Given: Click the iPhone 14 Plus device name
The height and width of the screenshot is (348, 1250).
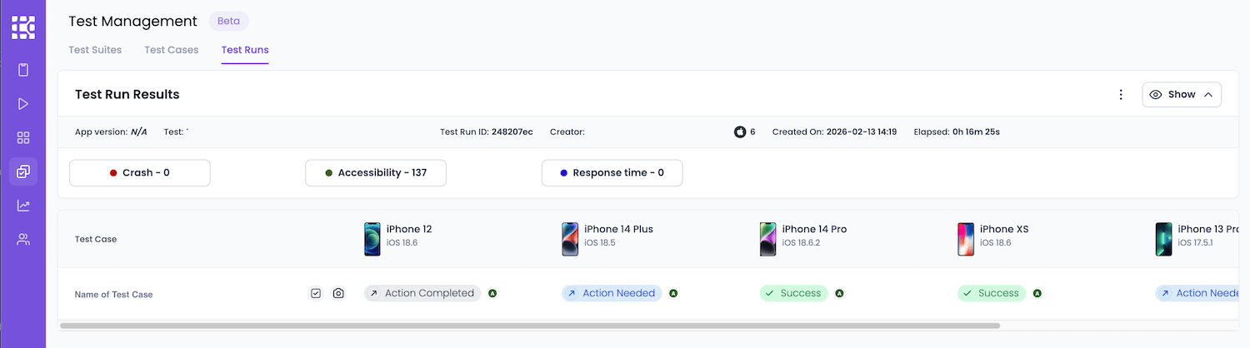Looking at the screenshot, I should [x=618, y=229].
